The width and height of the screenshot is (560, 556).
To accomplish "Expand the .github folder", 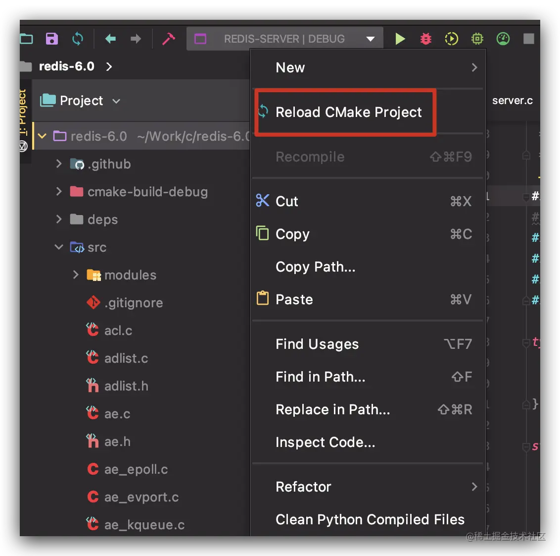I will pyautogui.click(x=59, y=164).
